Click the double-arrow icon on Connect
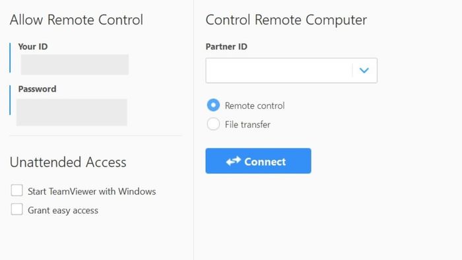This screenshot has height=260, width=462. click(234, 161)
